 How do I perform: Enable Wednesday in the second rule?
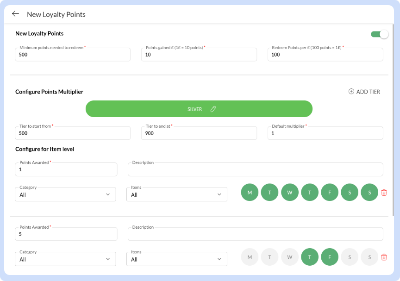pyautogui.click(x=290, y=257)
